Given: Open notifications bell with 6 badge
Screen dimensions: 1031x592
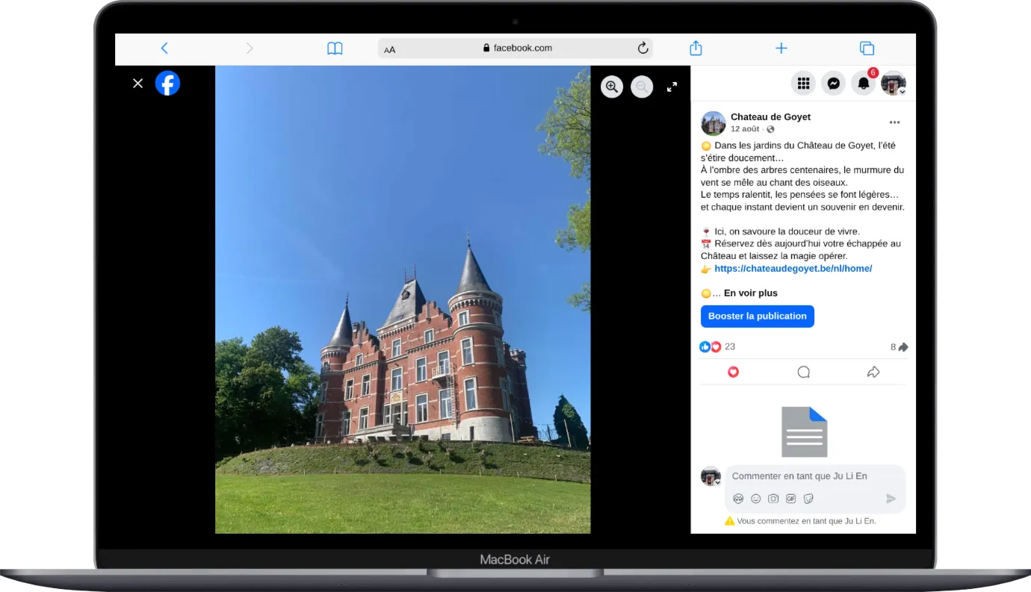Looking at the screenshot, I should [864, 84].
